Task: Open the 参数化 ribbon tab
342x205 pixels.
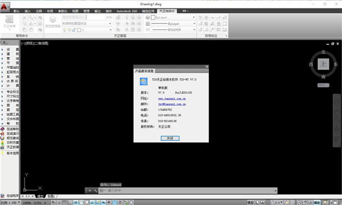Action: pyautogui.click(x=63, y=11)
